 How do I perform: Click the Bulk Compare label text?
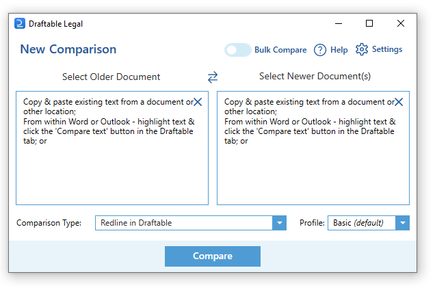tap(280, 50)
